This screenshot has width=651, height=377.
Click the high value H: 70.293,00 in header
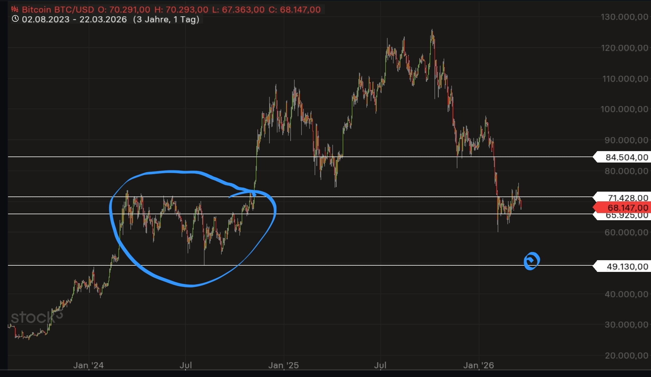point(181,9)
